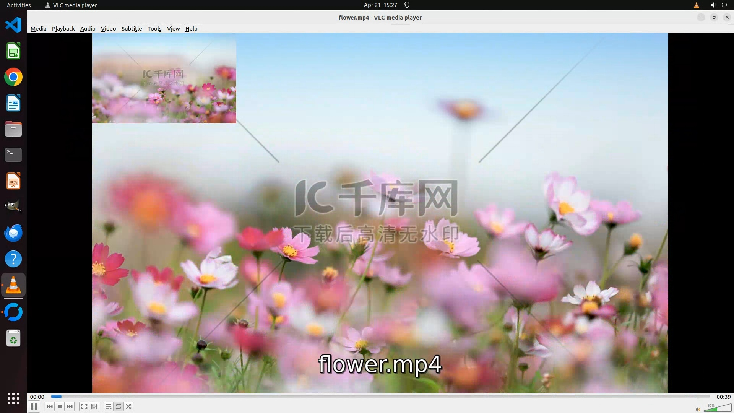Click on the volume slider
The height and width of the screenshot is (413, 734).
pos(718,408)
